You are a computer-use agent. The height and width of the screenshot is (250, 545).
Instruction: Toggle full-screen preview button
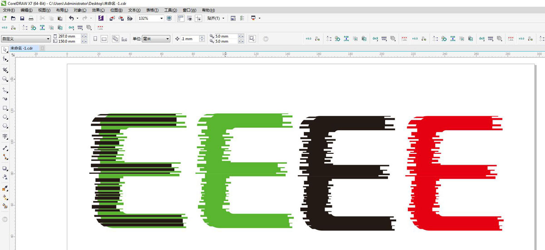[x=169, y=18]
